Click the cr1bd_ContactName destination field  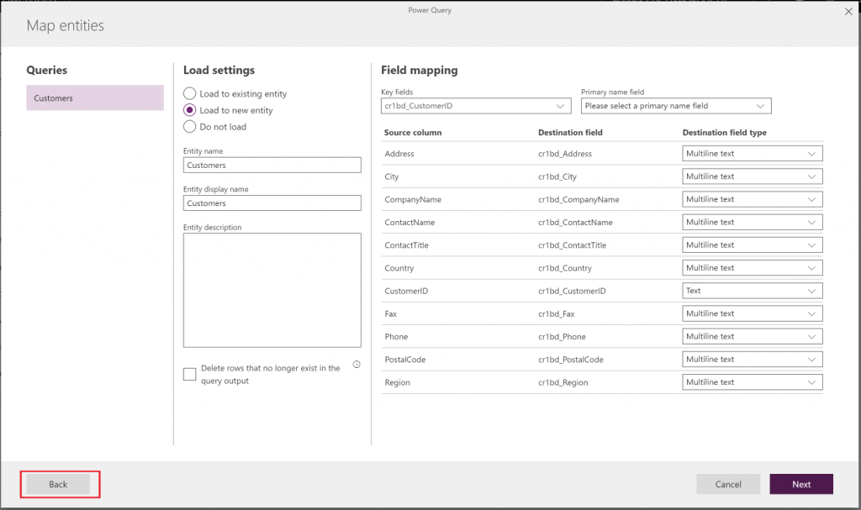575,223
